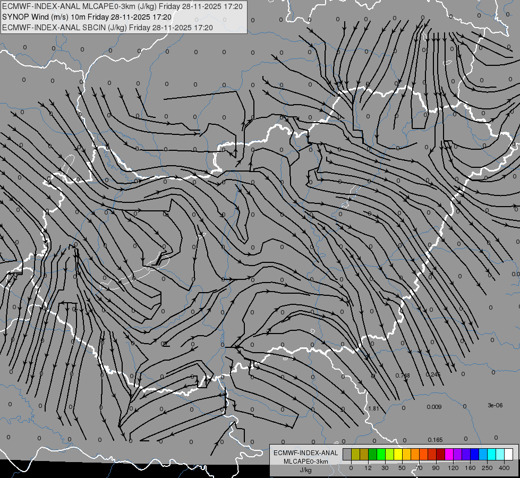The height and width of the screenshot is (478, 520).
Task: Choose the bright green legend swatch
Action: point(381,454)
